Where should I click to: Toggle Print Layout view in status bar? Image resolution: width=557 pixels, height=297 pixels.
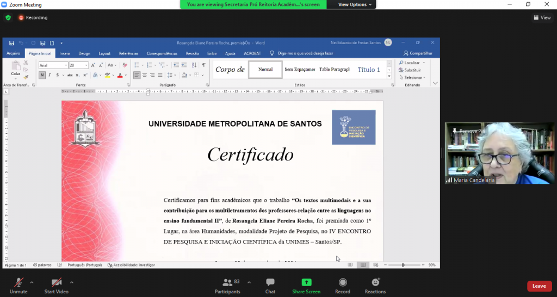(363, 265)
